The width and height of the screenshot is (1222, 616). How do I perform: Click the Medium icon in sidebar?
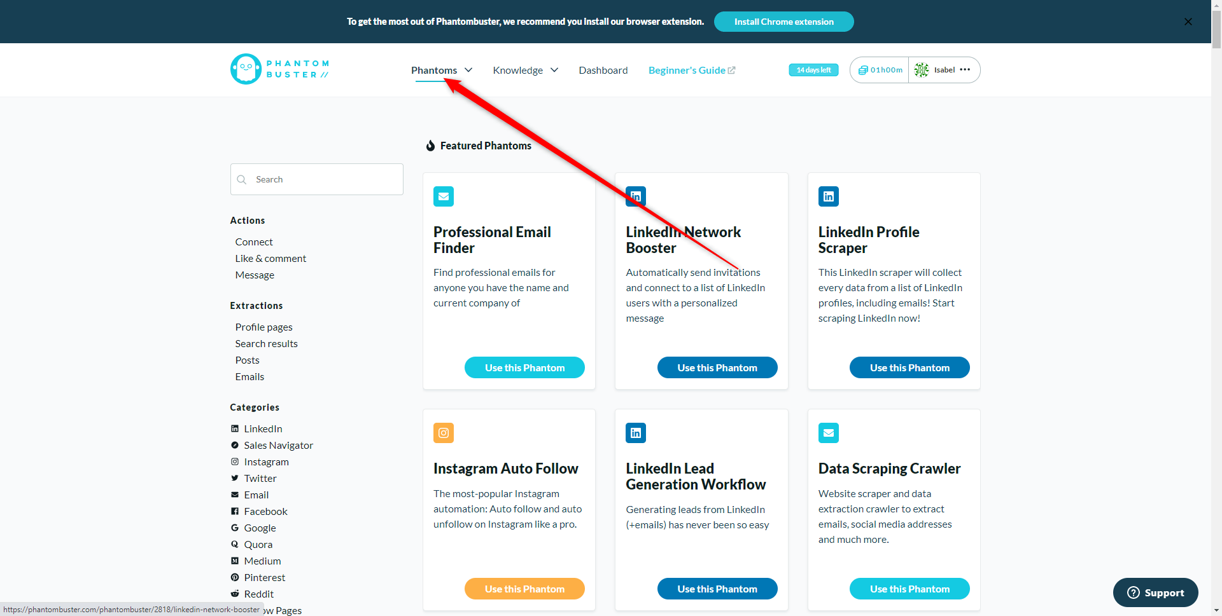coord(235,561)
